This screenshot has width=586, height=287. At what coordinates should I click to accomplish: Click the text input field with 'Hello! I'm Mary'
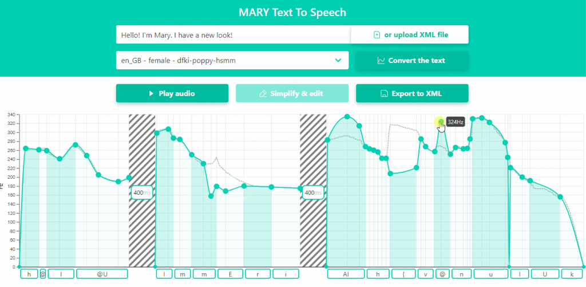point(233,35)
